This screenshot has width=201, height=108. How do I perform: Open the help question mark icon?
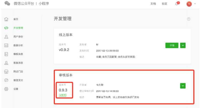pos(188,19)
